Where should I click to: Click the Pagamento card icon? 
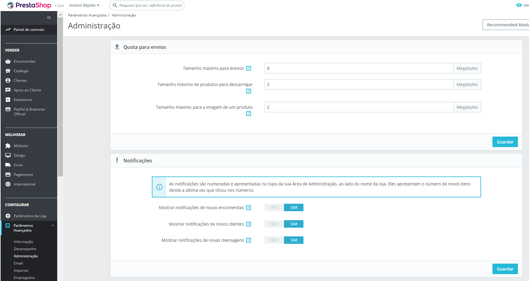(8, 175)
